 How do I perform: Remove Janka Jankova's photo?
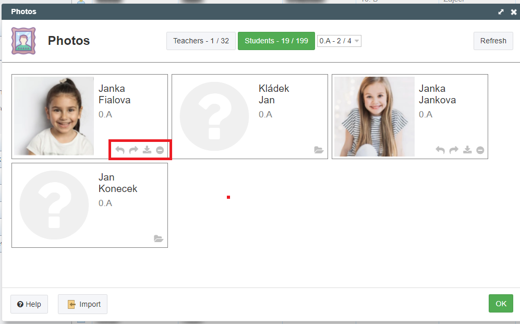480,150
